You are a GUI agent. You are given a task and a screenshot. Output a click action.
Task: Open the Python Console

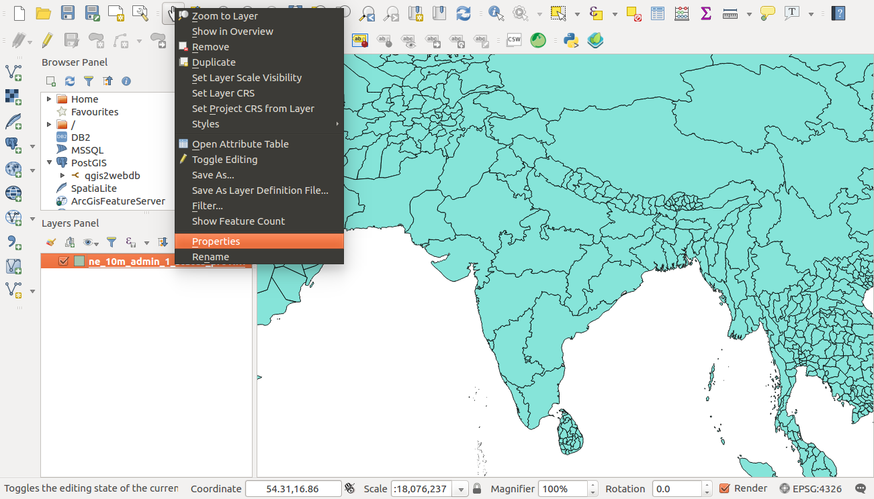[x=570, y=40]
